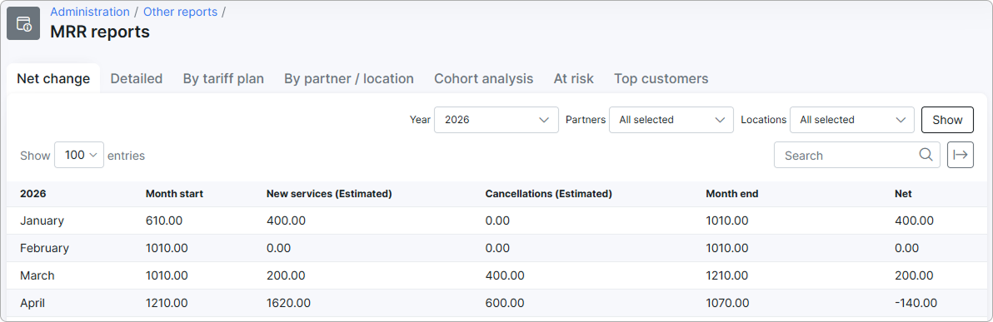
Task: Sort by the 2026 column header
Action: pyautogui.click(x=33, y=194)
